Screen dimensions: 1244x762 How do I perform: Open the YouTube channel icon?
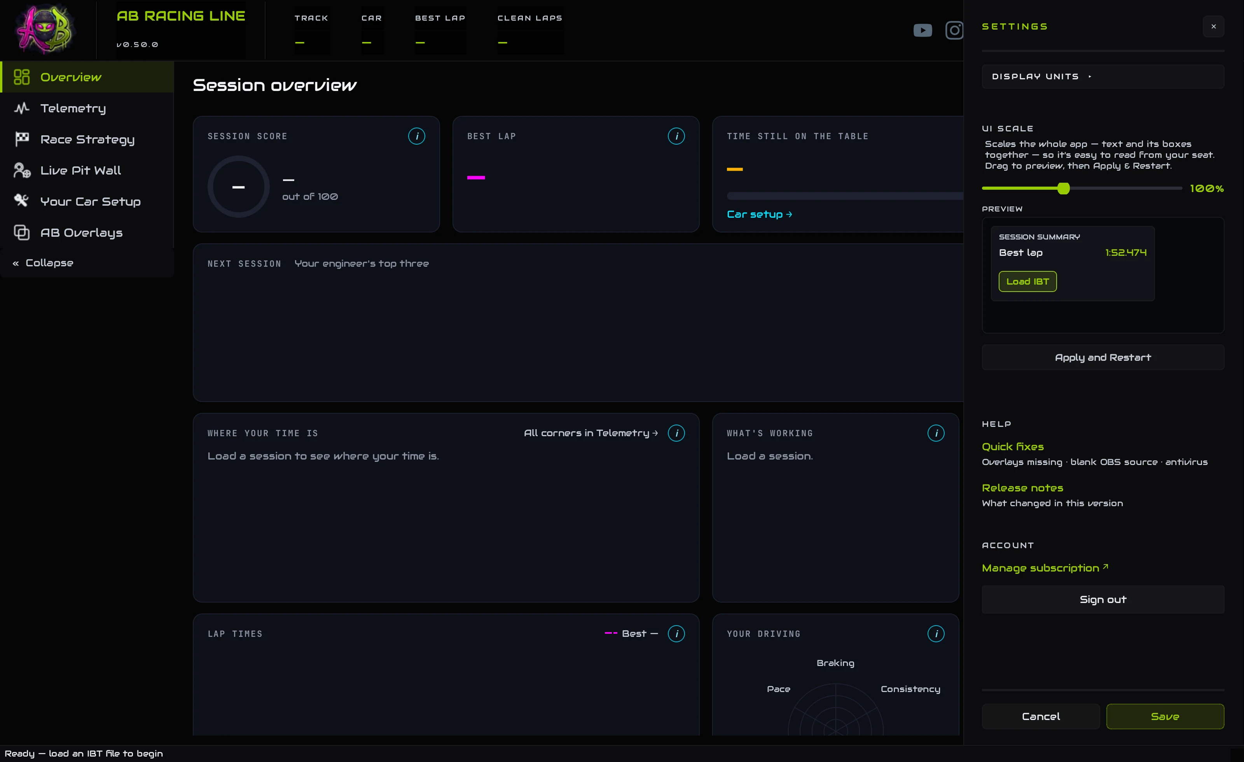pos(923,30)
